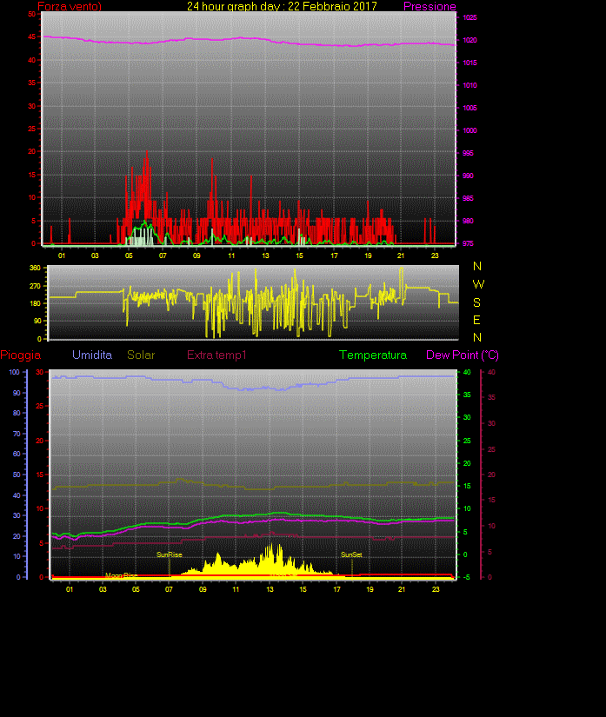The image size is (606, 717).
Task: Click the hour '23' label under the top wind graph
Action: pos(435,256)
